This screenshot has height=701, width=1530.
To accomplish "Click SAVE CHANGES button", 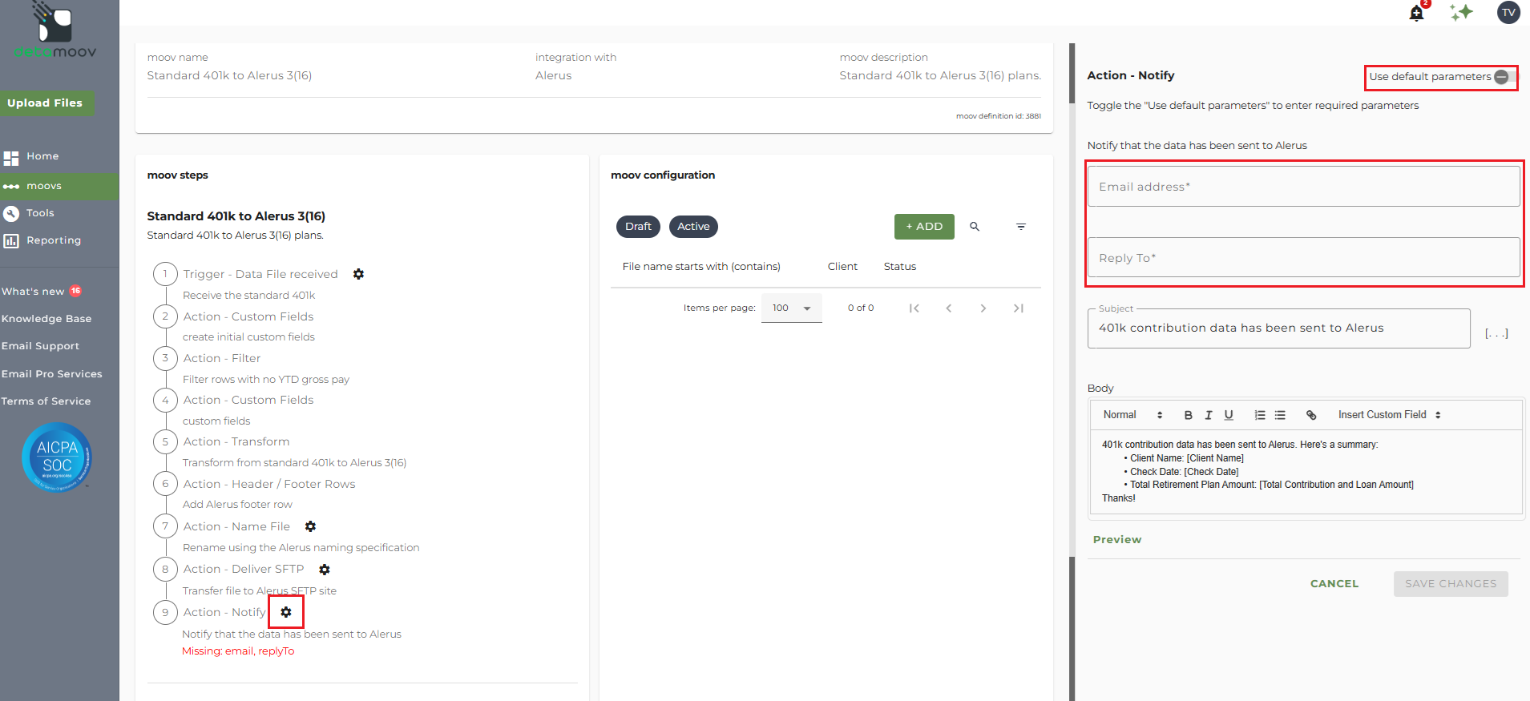I will tap(1451, 584).
